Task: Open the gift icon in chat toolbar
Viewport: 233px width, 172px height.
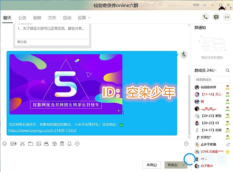Action: (54, 144)
